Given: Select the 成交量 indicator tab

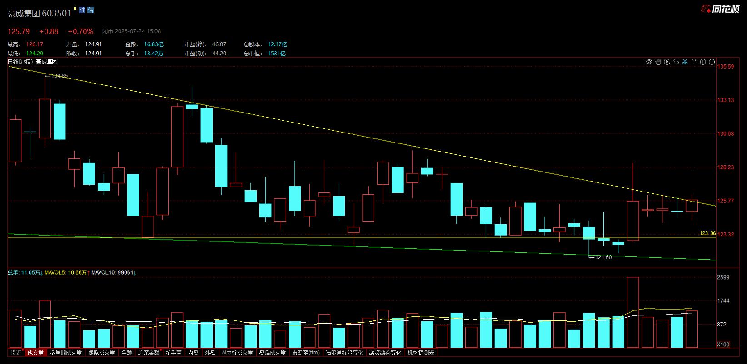Looking at the screenshot, I should [x=35, y=353].
